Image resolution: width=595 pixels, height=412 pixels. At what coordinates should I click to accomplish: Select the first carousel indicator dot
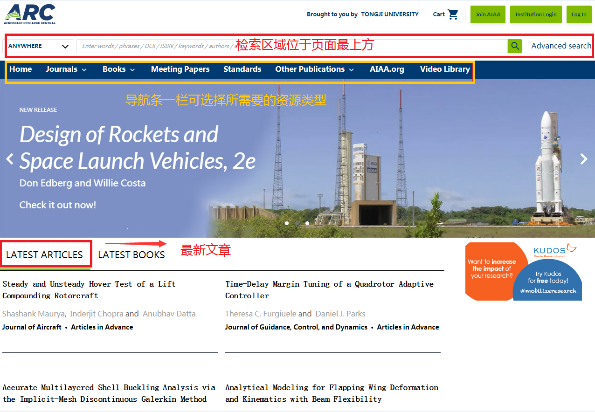286,223
